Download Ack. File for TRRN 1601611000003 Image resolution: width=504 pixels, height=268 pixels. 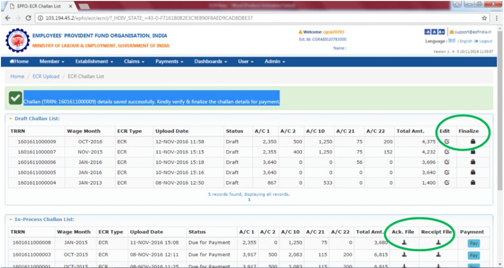[404, 255]
